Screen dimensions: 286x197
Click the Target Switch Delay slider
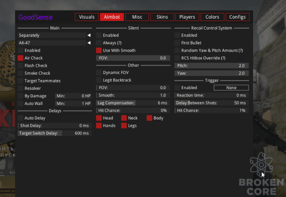(x=55, y=133)
